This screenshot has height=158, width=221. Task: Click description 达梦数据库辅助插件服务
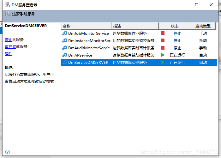tap(134, 55)
